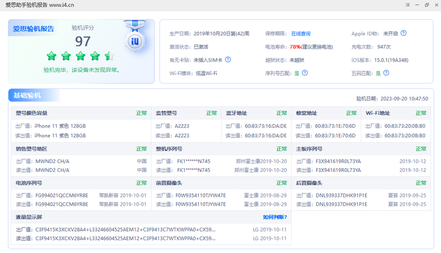Click the battery life 78% value

pos(295,47)
